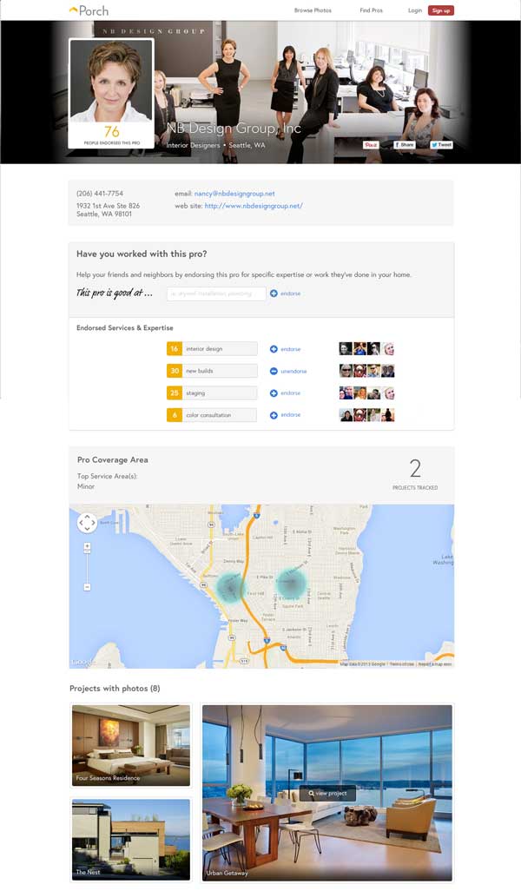Click the color consultation service tag

[212, 415]
